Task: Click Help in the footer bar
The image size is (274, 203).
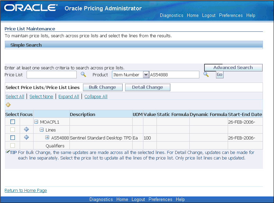Action: pos(180,199)
